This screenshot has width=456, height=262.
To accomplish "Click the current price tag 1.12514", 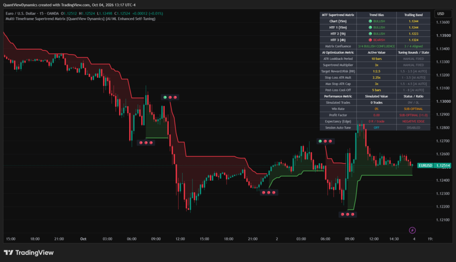I will (x=443, y=166).
